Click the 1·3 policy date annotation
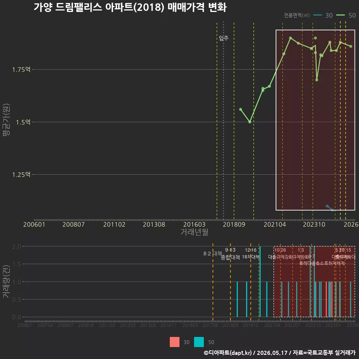The width and height of the screenshot is (359, 359). pos(301,250)
